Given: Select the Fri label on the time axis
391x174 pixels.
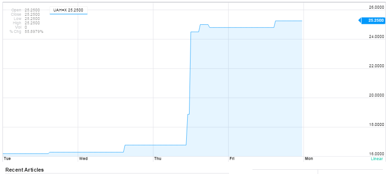Looking at the screenshot, I should pyautogui.click(x=232, y=159).
